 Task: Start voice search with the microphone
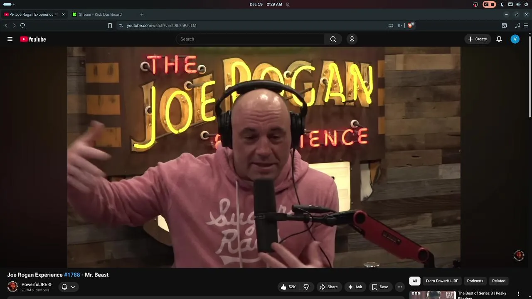[352, 39]
